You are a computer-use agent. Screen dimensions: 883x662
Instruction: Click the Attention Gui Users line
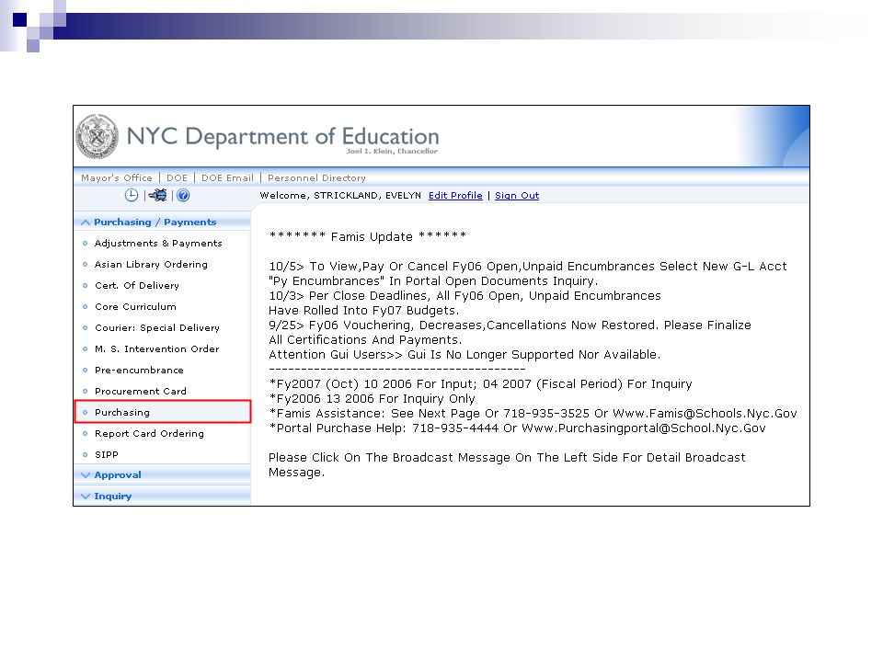464,355
